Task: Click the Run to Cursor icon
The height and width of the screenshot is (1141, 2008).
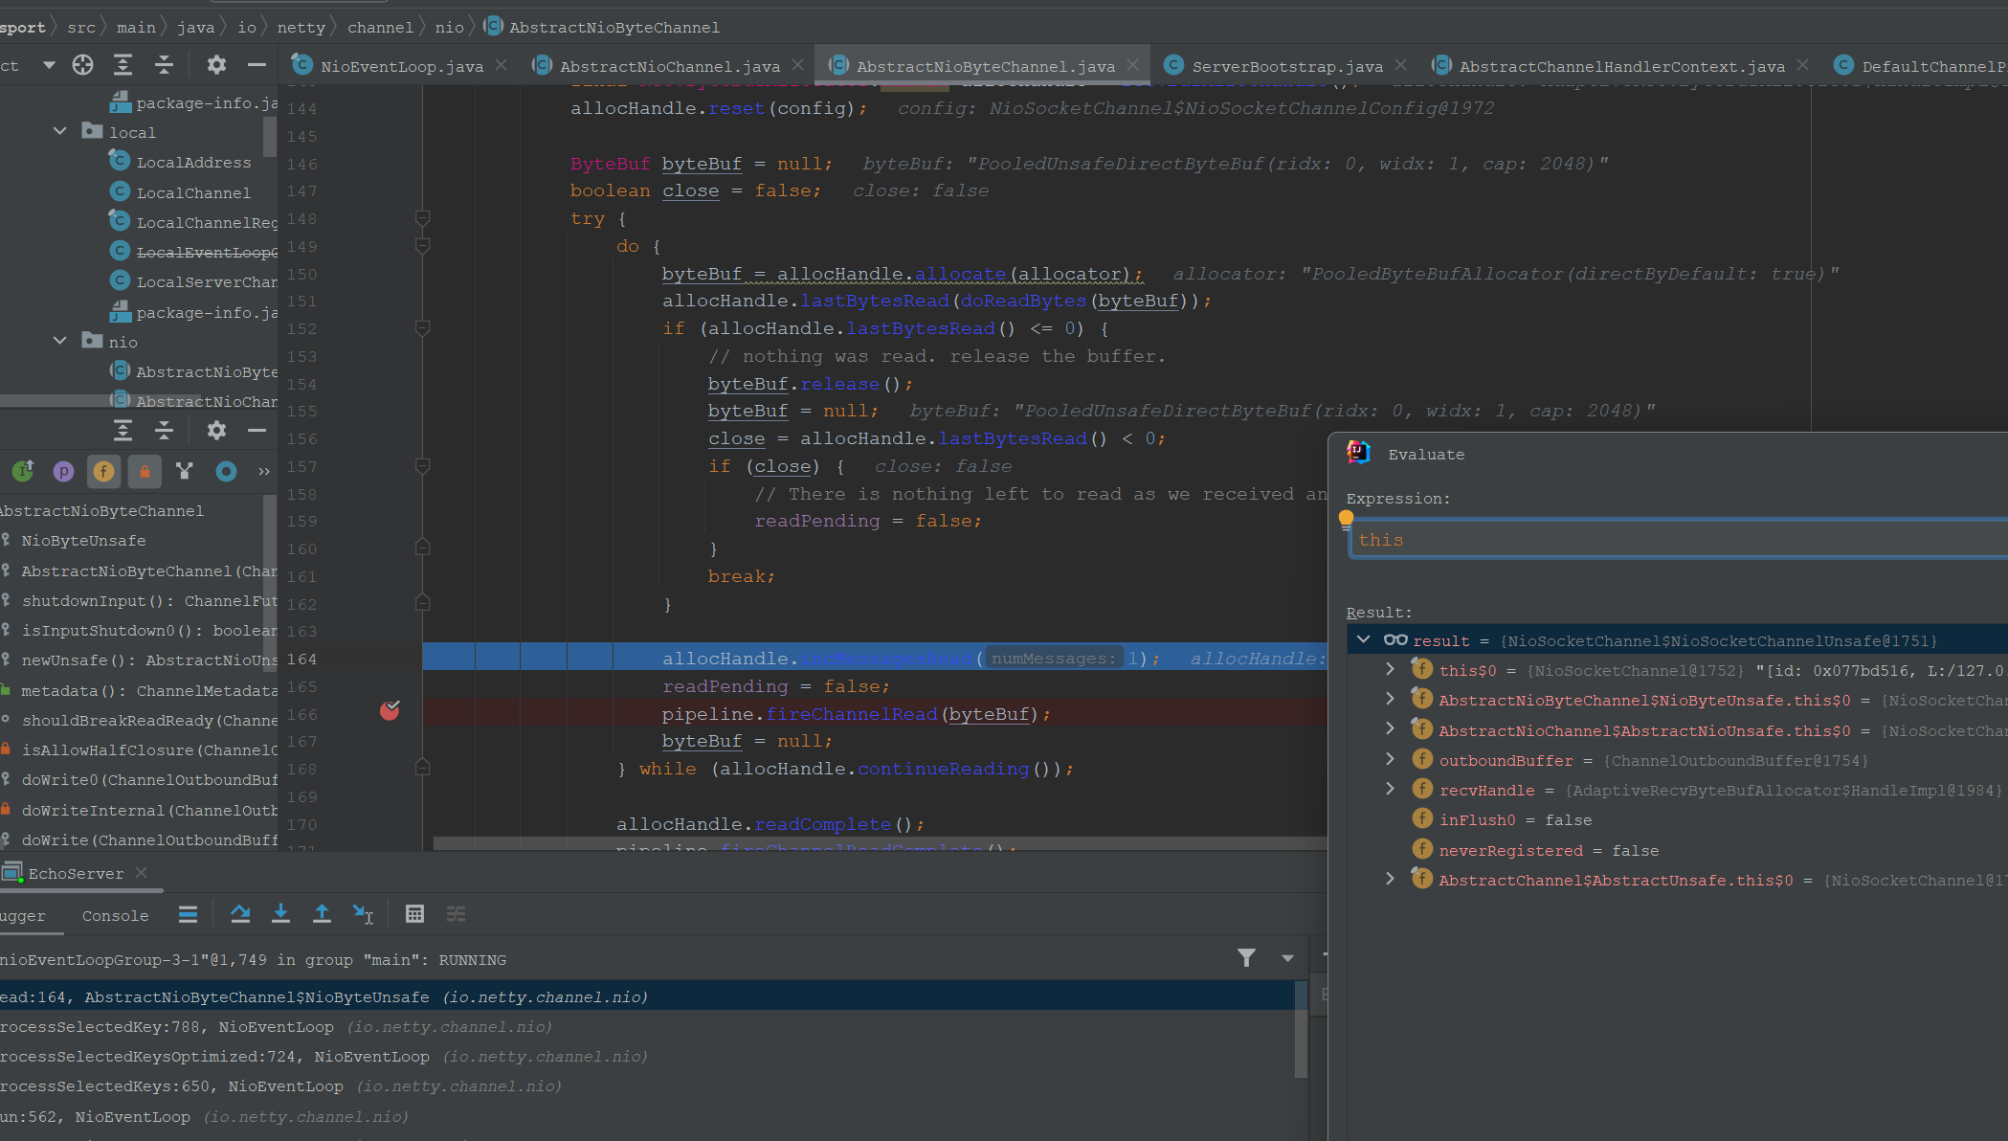Action: 363,914
